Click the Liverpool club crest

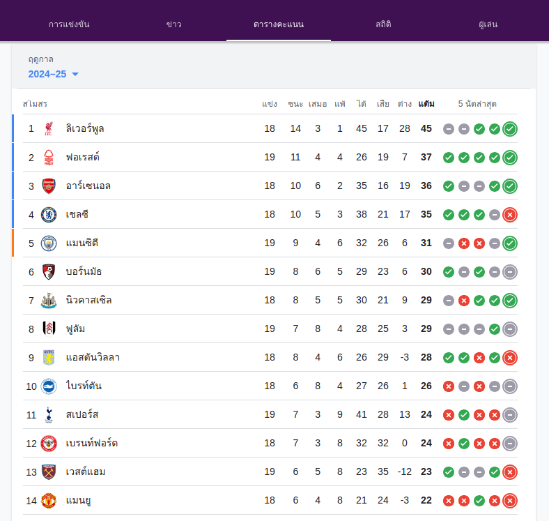tap(49, 128)
